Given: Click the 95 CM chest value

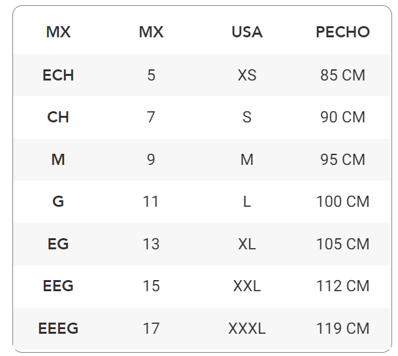Looking at the screenshot, I should [x=342, y=160].
